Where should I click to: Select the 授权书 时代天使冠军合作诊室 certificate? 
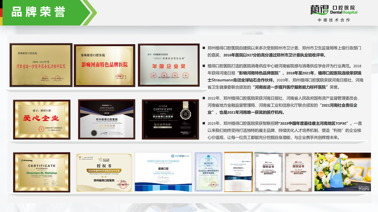(104, 173)
